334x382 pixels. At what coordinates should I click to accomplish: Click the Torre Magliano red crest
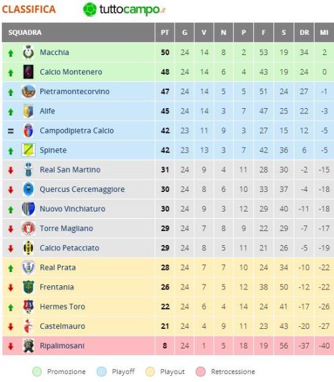click(x=28, y=228)
